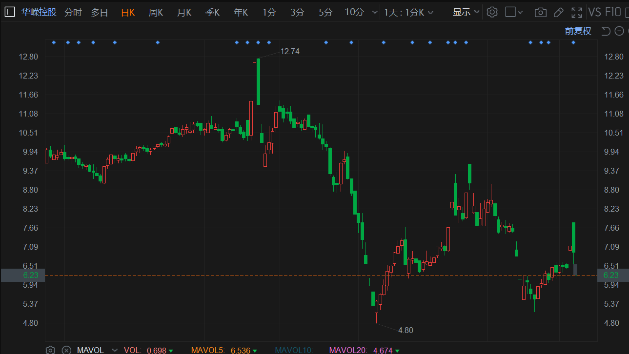Image resolution: width=629 pixels, height=354 pixels.
Task: Click the undo arrow icon
Action: click(606, 31)
